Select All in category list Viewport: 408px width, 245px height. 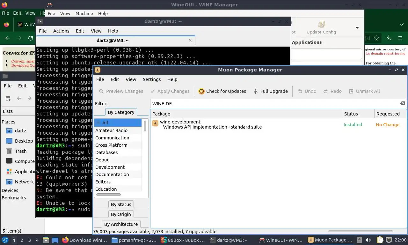click(118, 123)
